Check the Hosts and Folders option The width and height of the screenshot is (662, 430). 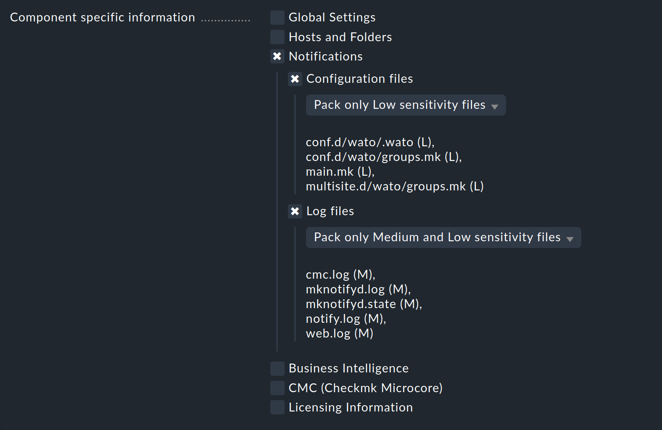pos(277,37)
